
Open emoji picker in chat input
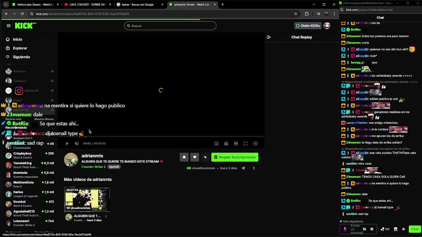click(372, 229)
